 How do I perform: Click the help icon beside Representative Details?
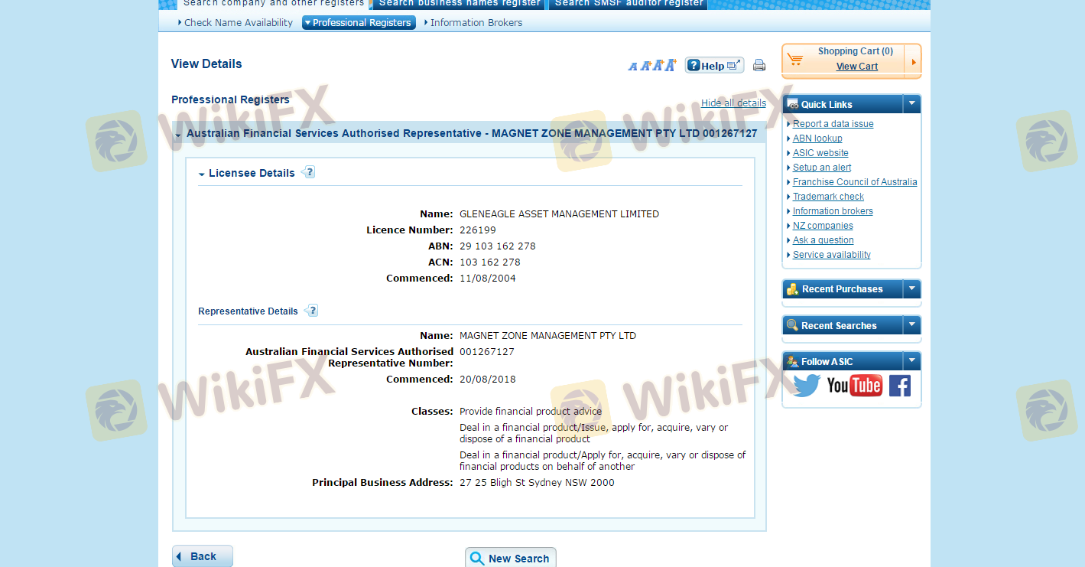tap(311, 311)
